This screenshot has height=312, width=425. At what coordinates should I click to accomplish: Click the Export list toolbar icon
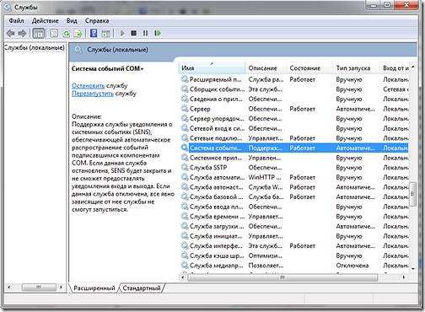pos(78,34)
